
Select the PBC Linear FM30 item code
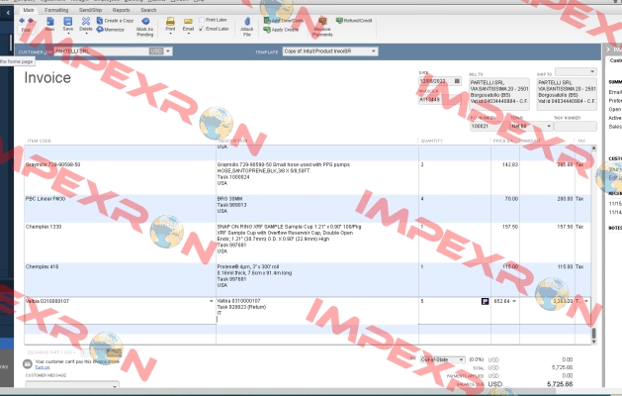[45, 199]
